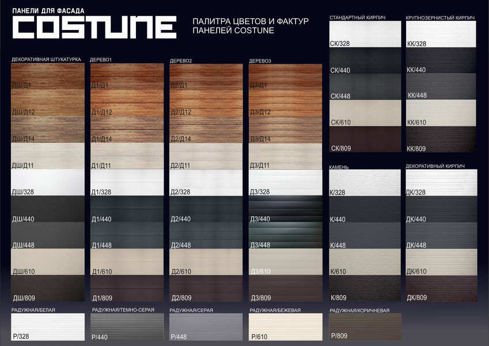Viewport: 489px width, 346px height.
Task: Select the Д3/809 brown swatch
Action: [285, 288]
